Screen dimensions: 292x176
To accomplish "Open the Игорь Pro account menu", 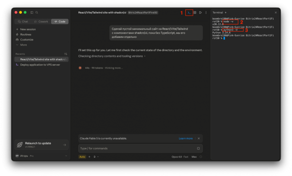I will pyautogui.click(x=41, y=156).
